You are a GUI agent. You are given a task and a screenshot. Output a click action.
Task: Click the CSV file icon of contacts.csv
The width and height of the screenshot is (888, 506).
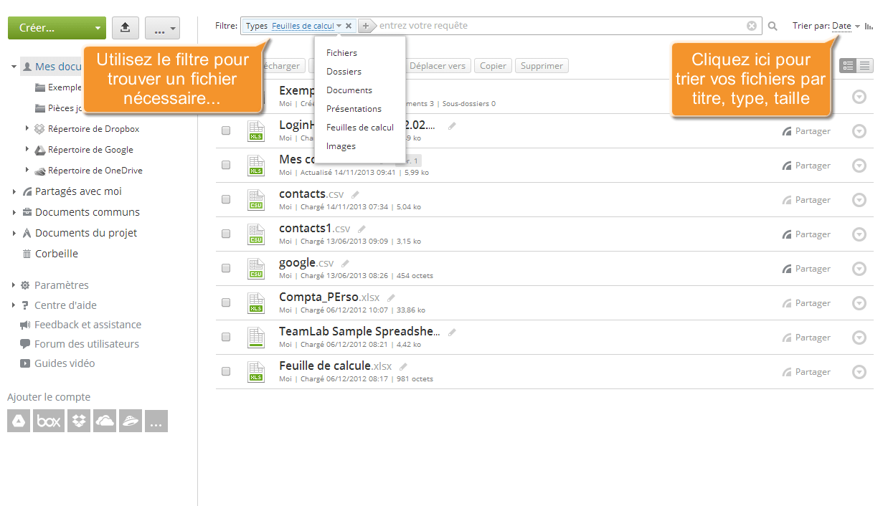(x=255, y=199)
